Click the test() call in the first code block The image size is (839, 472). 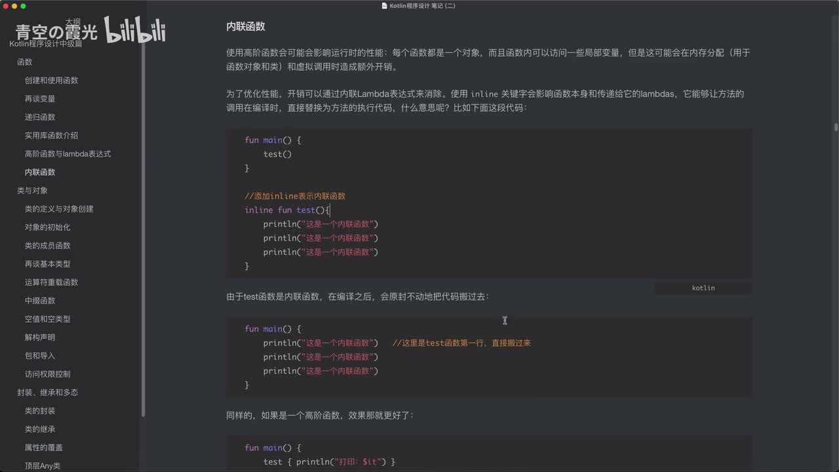coord(277,154)
